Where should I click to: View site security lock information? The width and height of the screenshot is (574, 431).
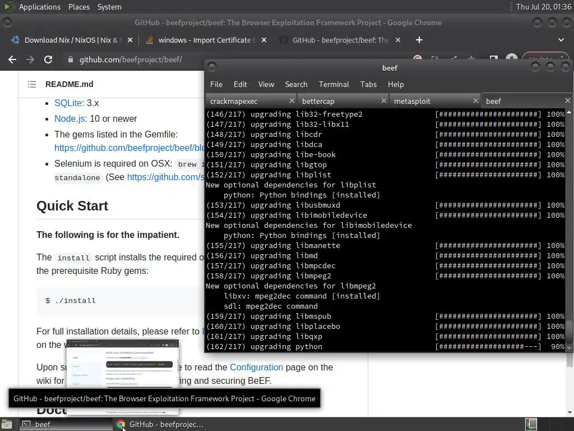pyautogui.click(x=70, y=59)
